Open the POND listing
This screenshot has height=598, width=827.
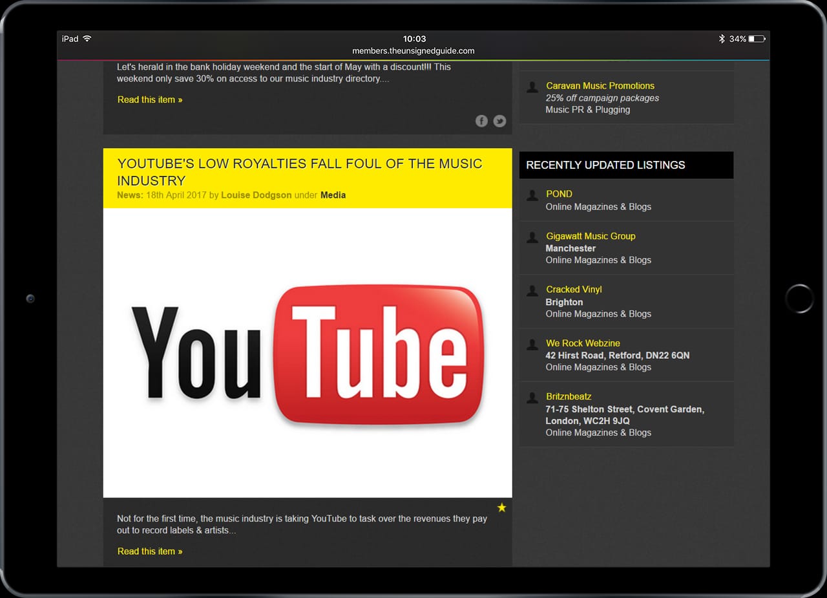[x=559, y=194]
